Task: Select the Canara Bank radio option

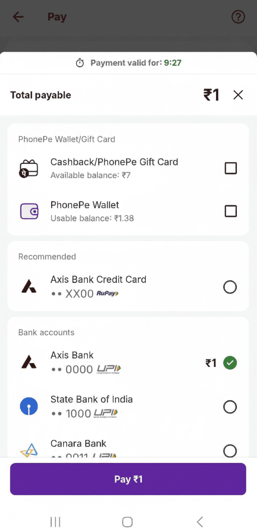Action: click(230, 450)
